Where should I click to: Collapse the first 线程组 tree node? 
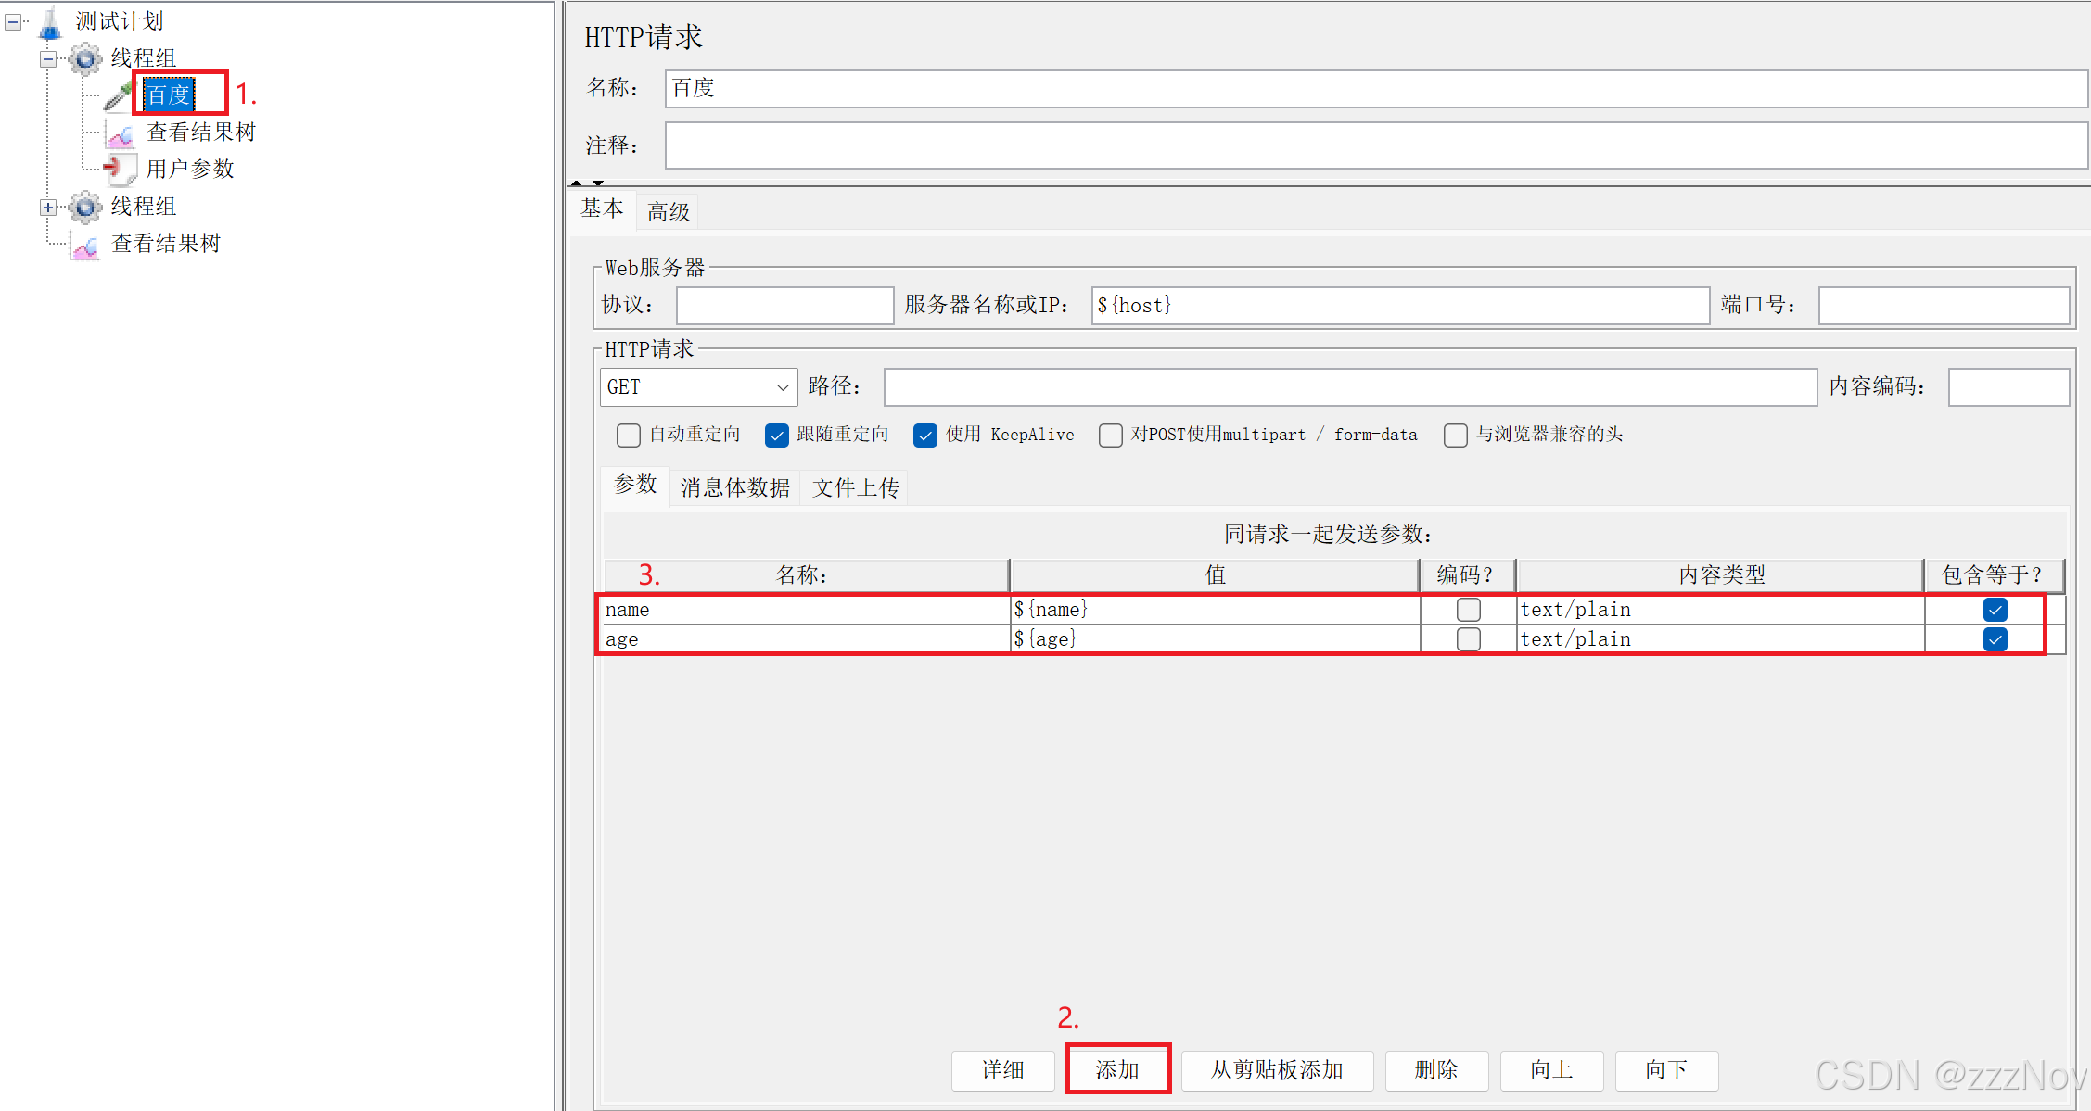48,59
